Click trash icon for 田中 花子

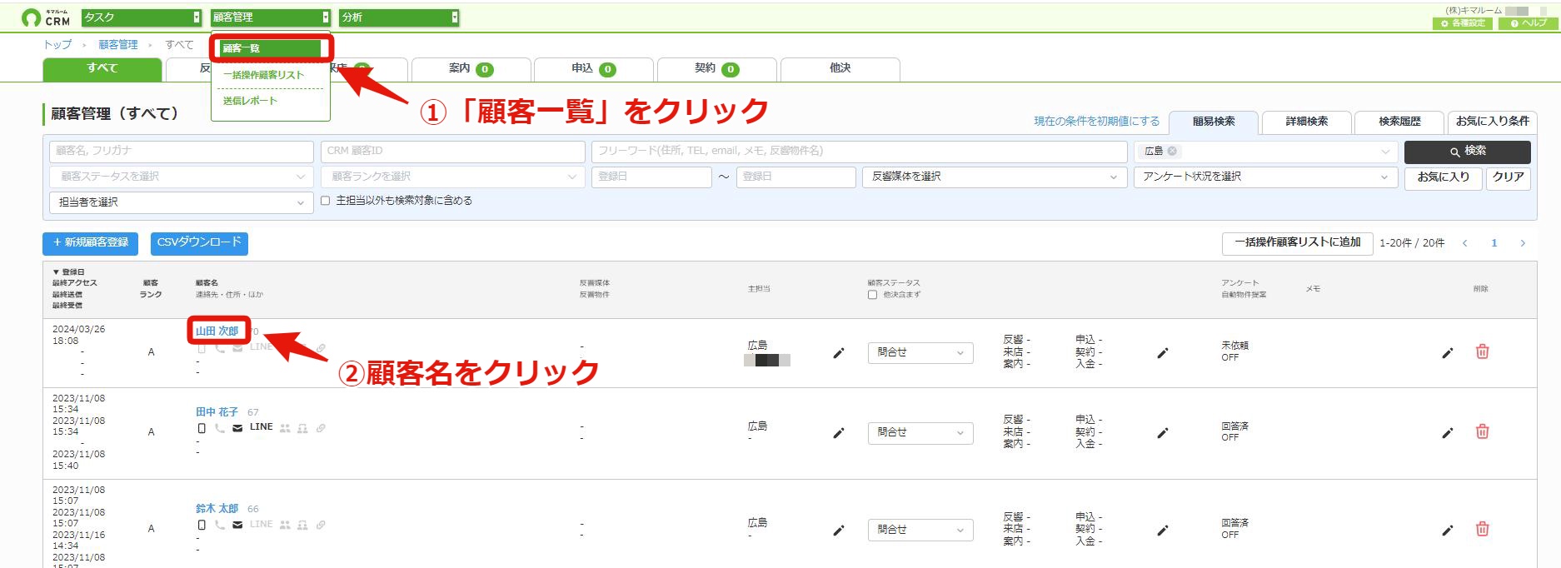click(1482, 431)
